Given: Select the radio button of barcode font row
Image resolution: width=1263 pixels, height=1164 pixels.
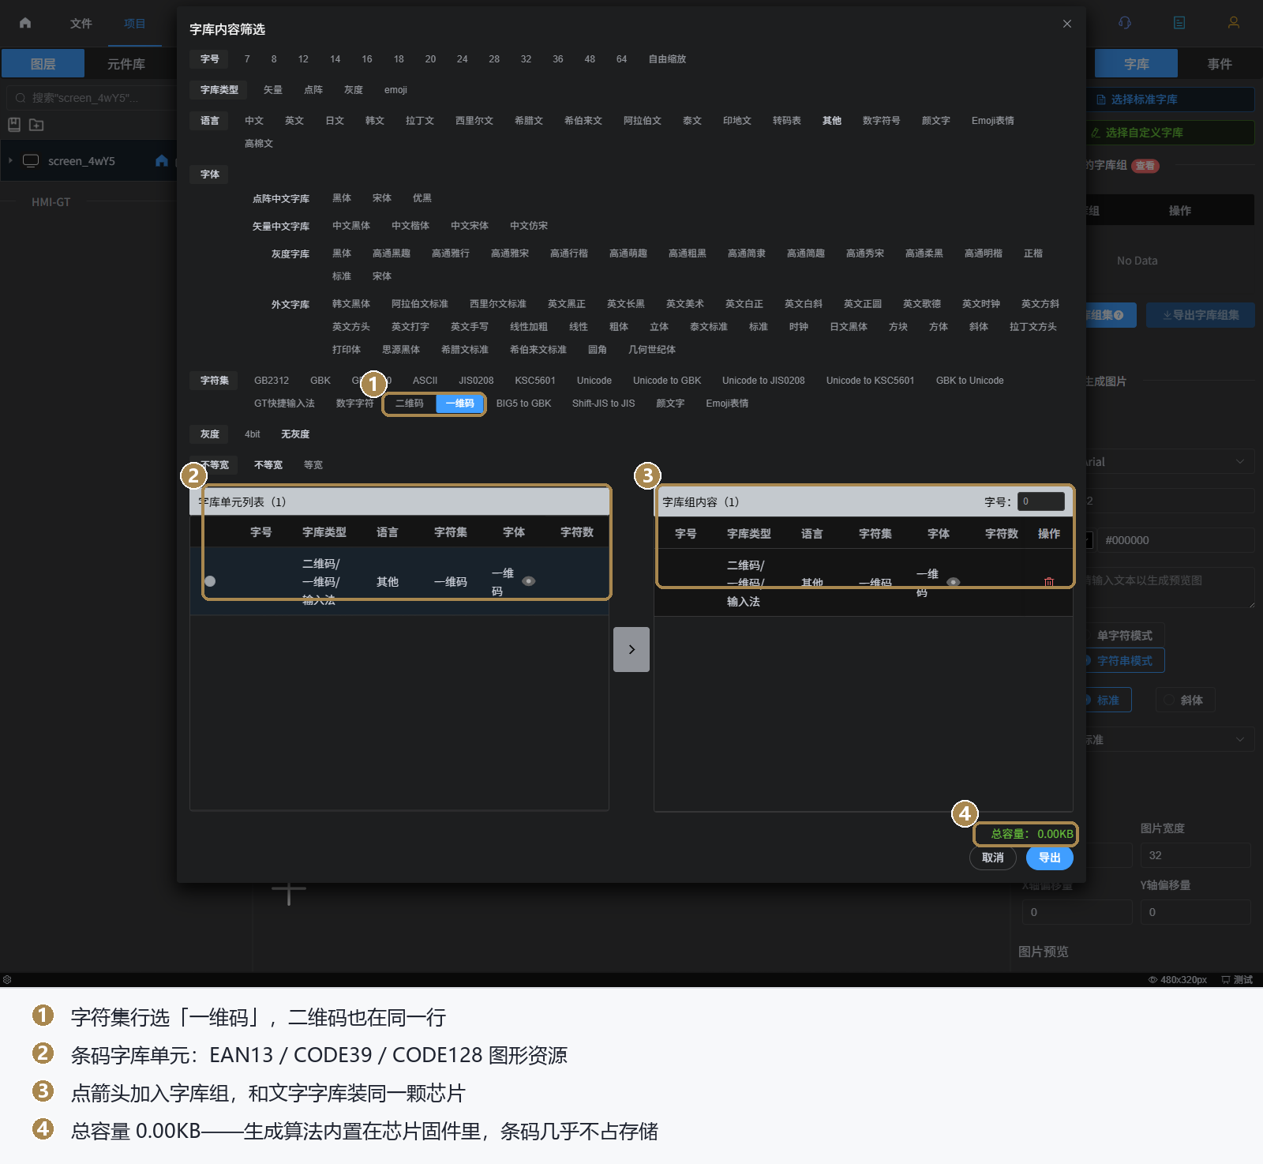Looking at the screenshot, I should (210, 581).
